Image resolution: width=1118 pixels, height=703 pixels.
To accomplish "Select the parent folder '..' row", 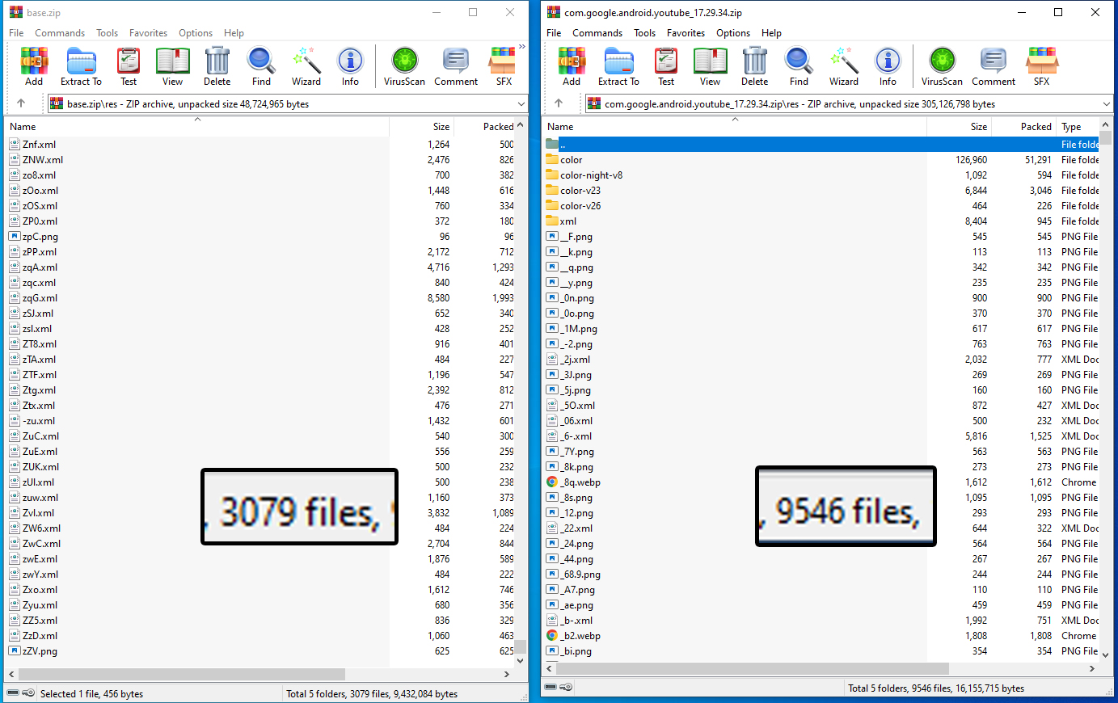I will 821,145.
